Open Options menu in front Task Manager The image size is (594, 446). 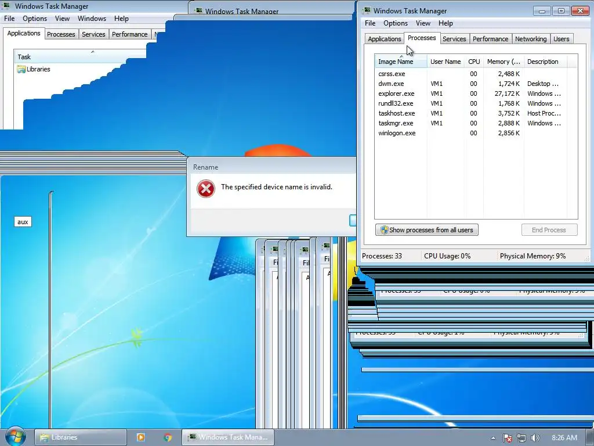pyautogui.click(x=396, y=23)
